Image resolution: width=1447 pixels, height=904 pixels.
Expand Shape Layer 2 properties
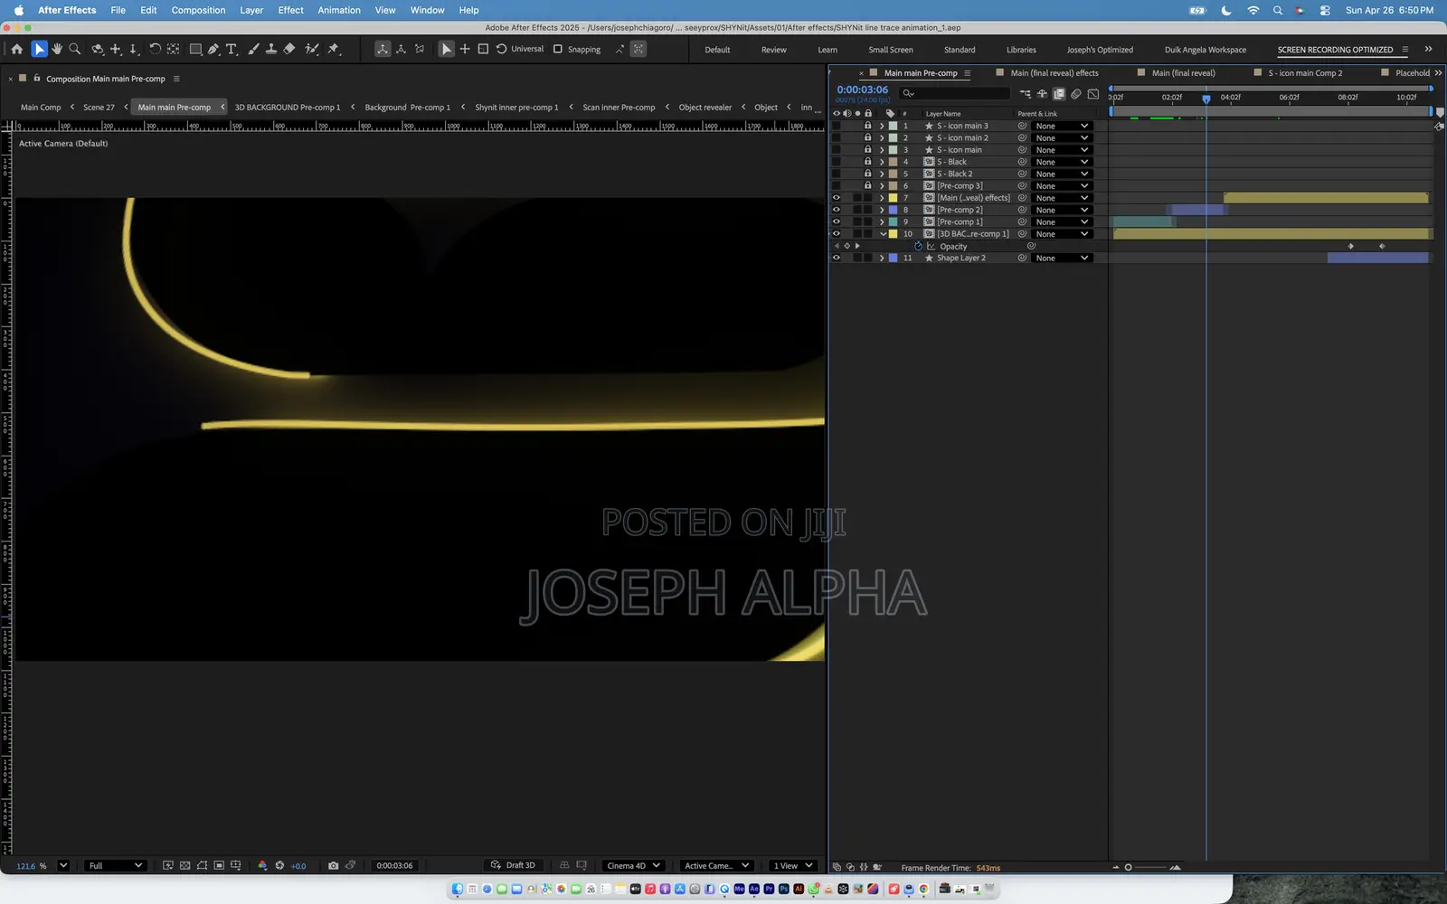click(882, 258)
